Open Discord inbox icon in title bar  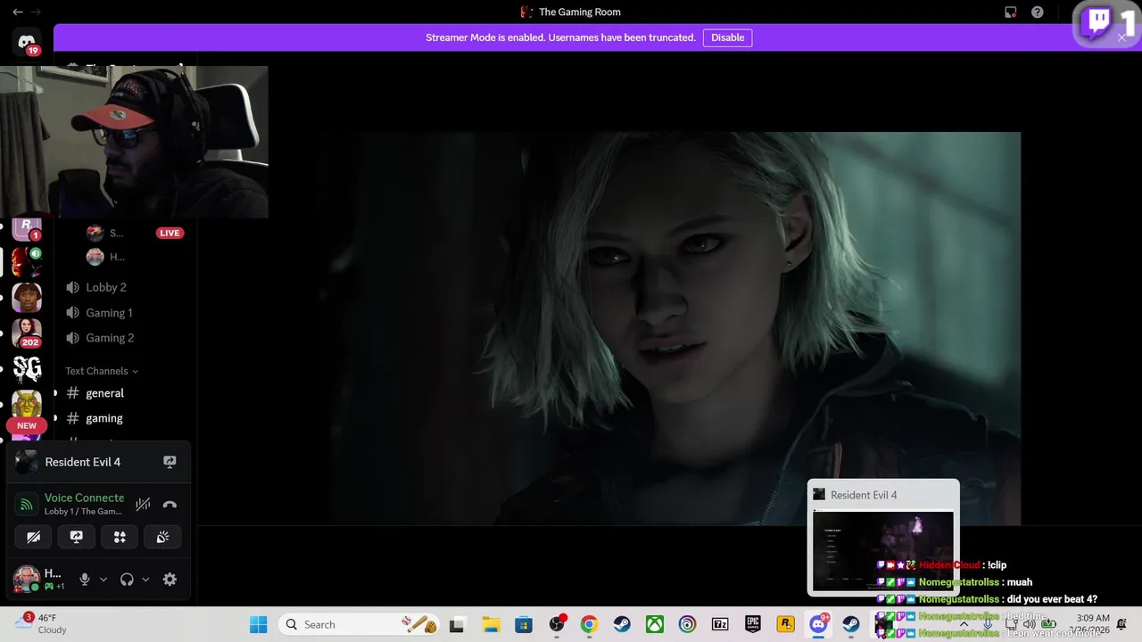tap(1011, 12)
